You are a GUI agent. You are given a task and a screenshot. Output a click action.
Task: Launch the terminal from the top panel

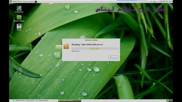coord(36,1)
